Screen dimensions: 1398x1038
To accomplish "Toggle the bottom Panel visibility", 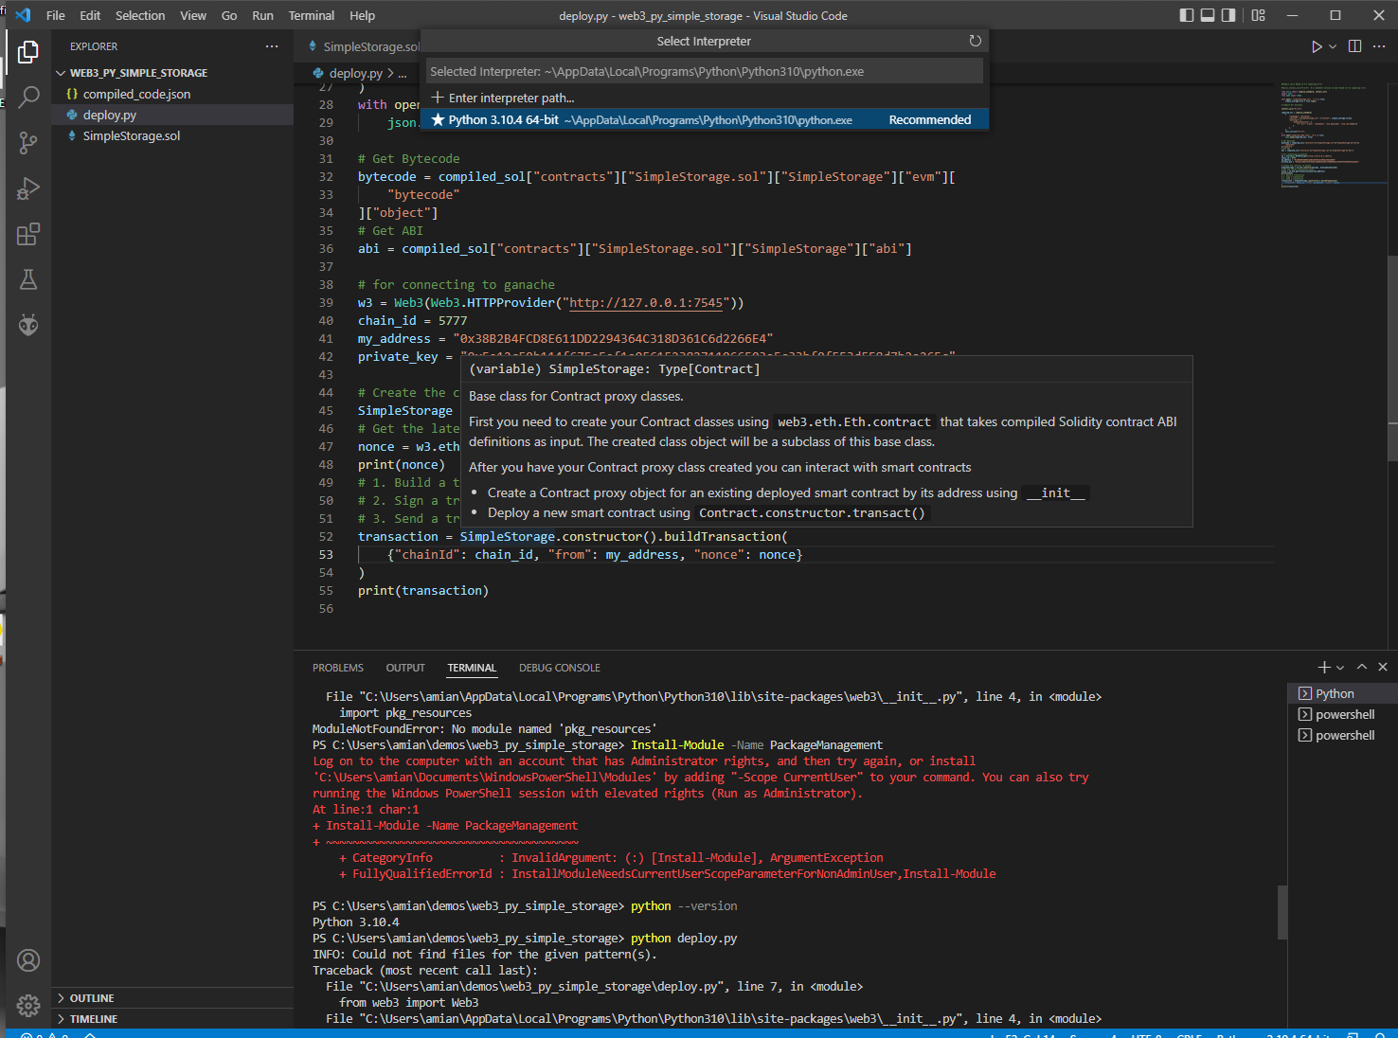I will point(1208,15).
